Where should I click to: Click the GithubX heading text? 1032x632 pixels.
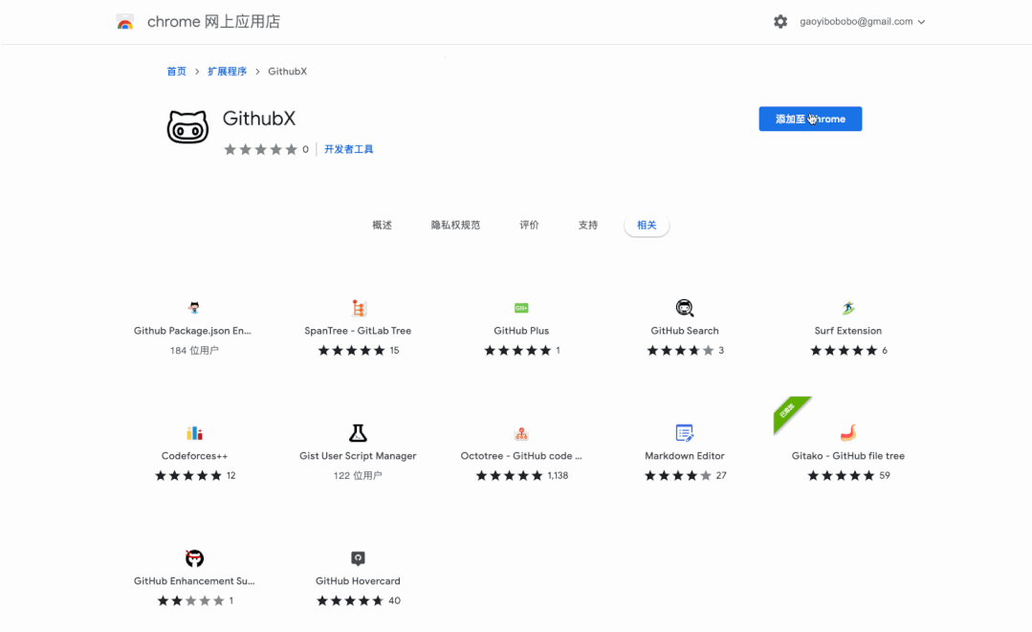coord(259,119)
